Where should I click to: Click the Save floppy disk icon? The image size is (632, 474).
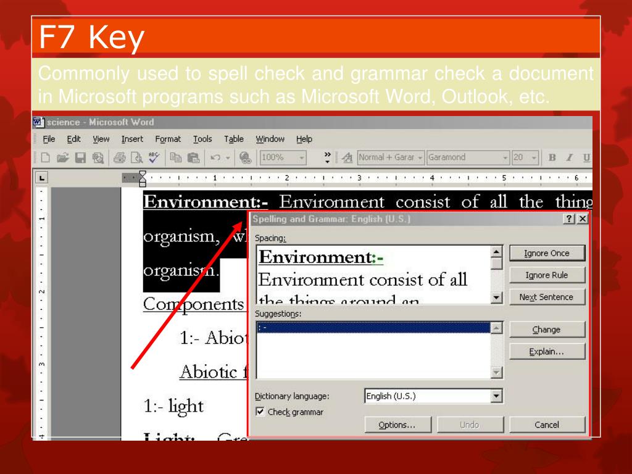click(80, 157)
